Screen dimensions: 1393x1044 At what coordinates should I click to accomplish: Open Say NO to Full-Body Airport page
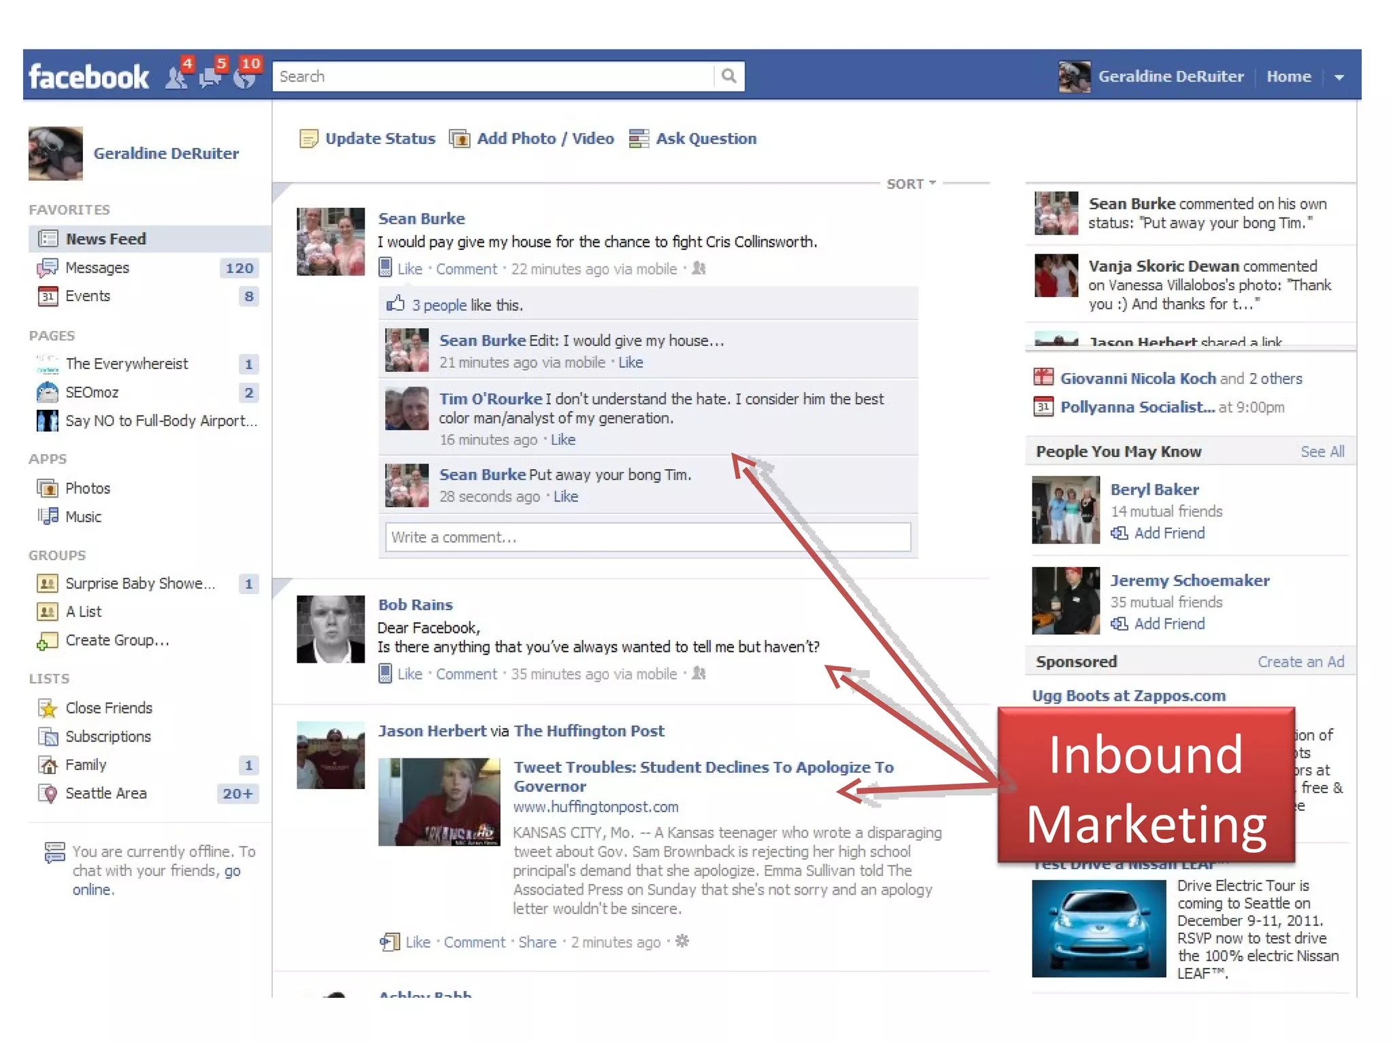[161, 421]
